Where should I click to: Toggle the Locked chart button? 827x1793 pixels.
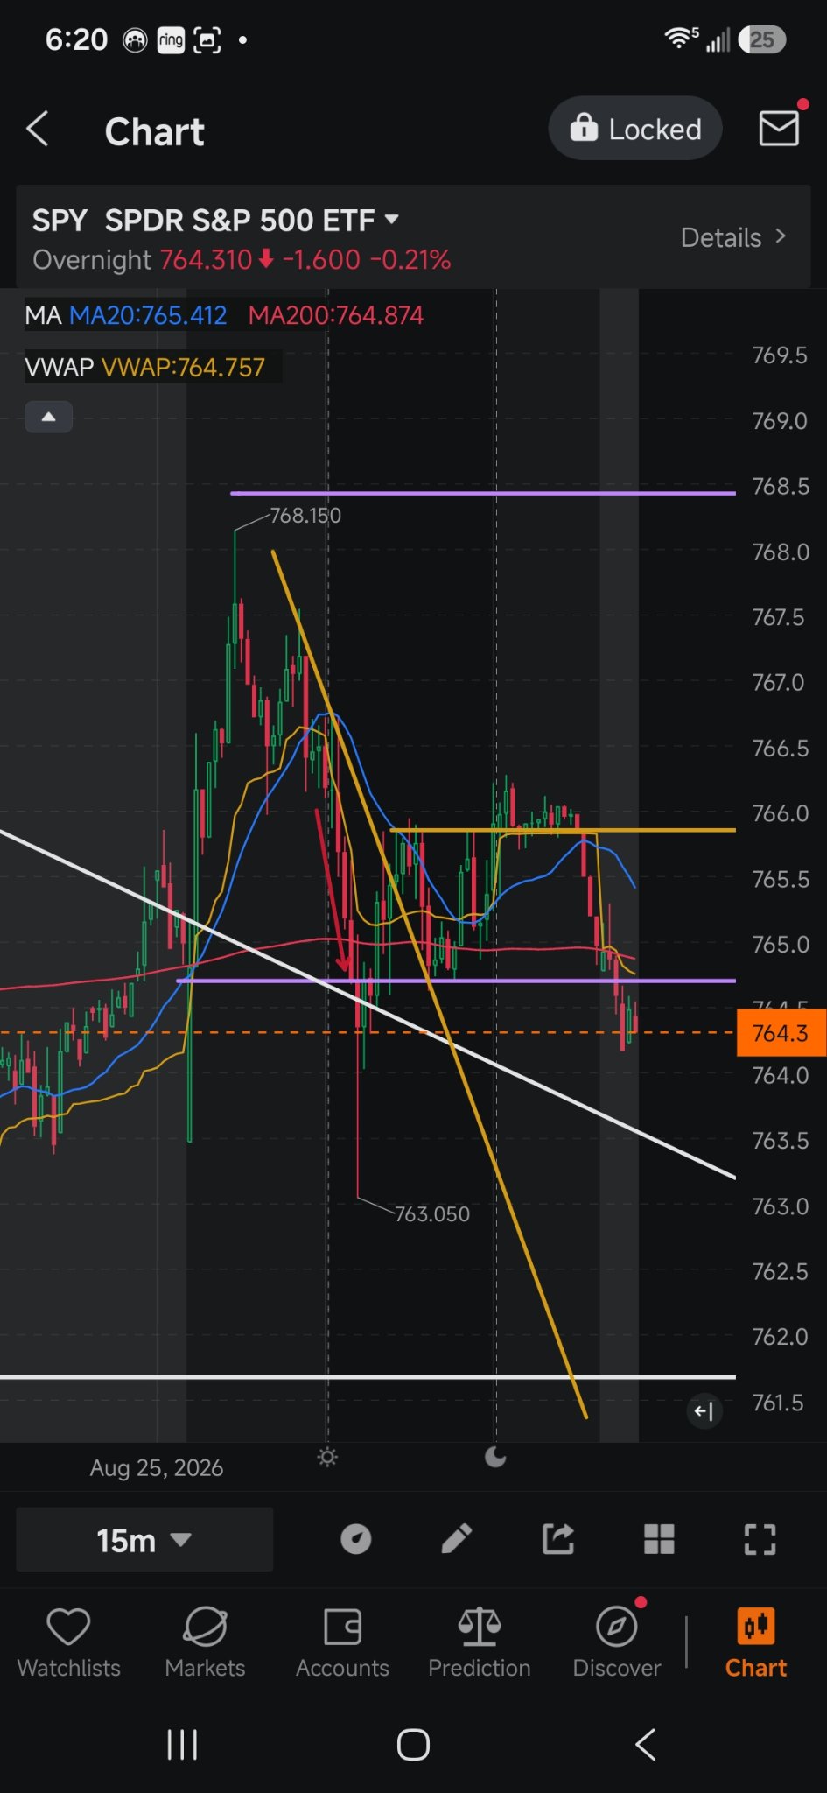pos(635,129)
